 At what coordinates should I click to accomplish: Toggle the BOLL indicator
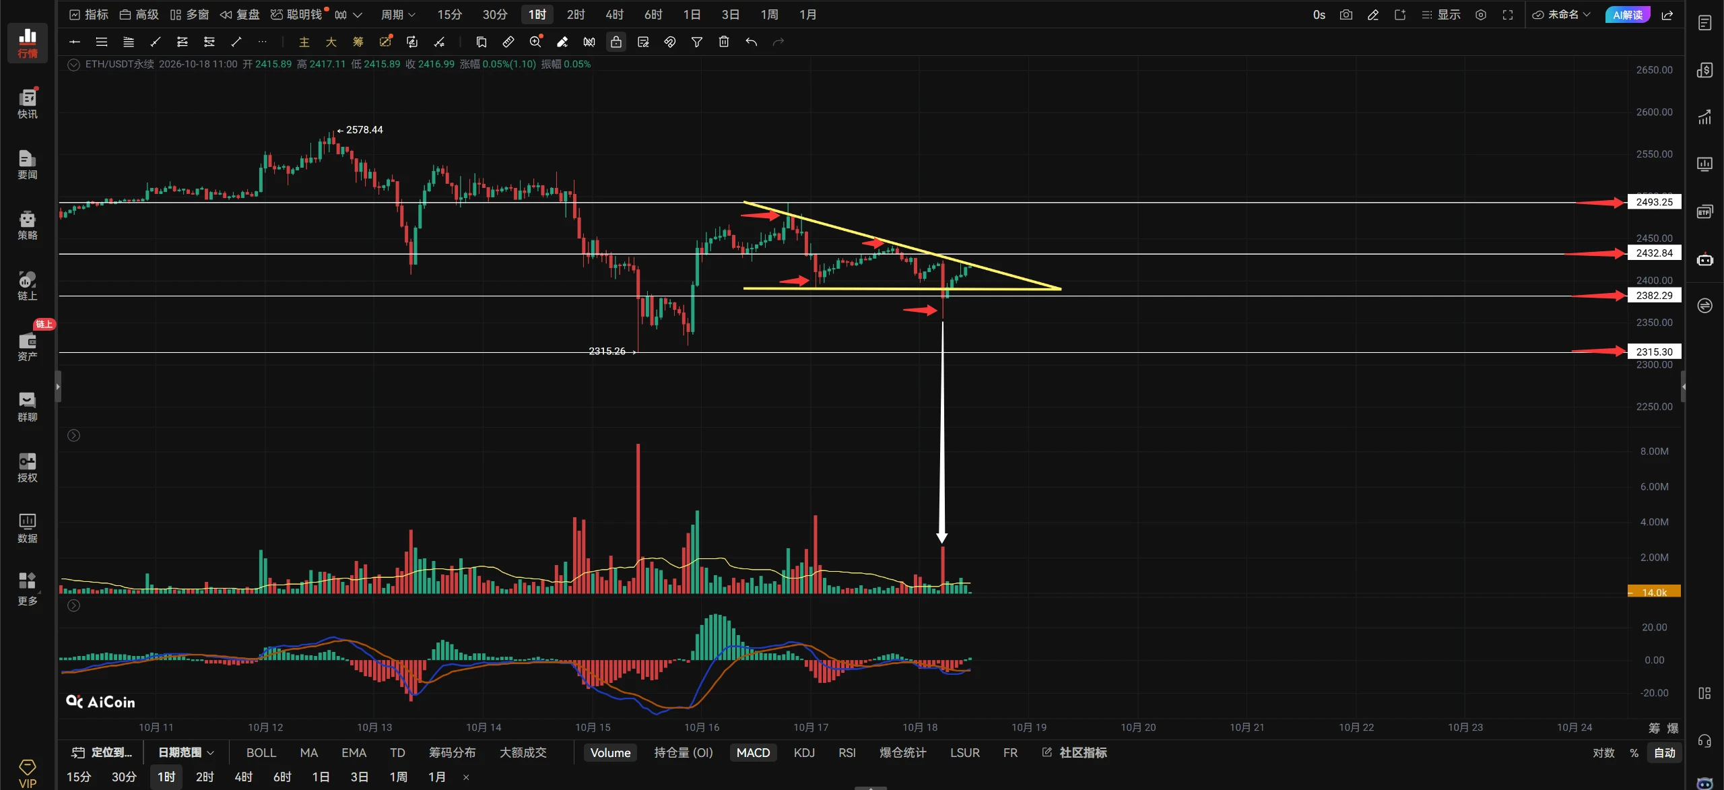(x=261, y=752)
